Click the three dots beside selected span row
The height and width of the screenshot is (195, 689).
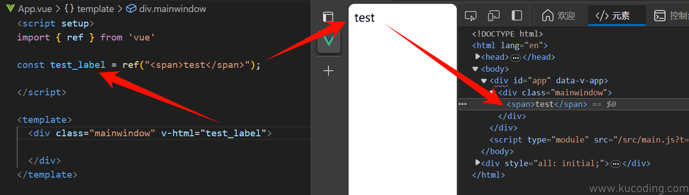click(x=463, y=104)
